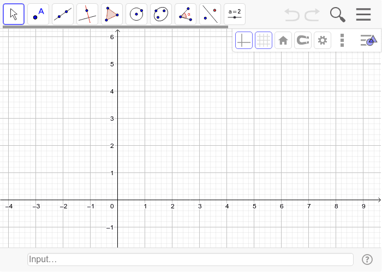
Task: Select the Circle with Center tool
Action: tap(136, 14)
